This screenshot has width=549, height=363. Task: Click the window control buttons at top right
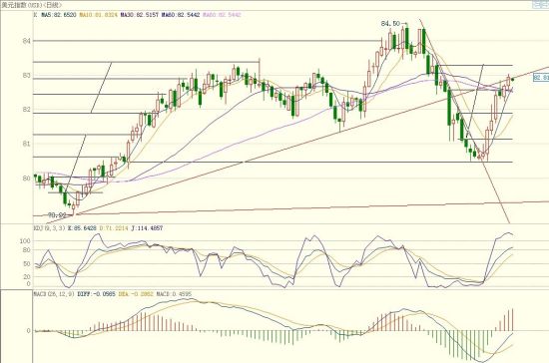point(540,4)
